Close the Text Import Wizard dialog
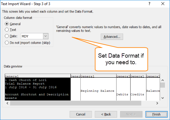This screenshot has height=120, width=170. 163,4
